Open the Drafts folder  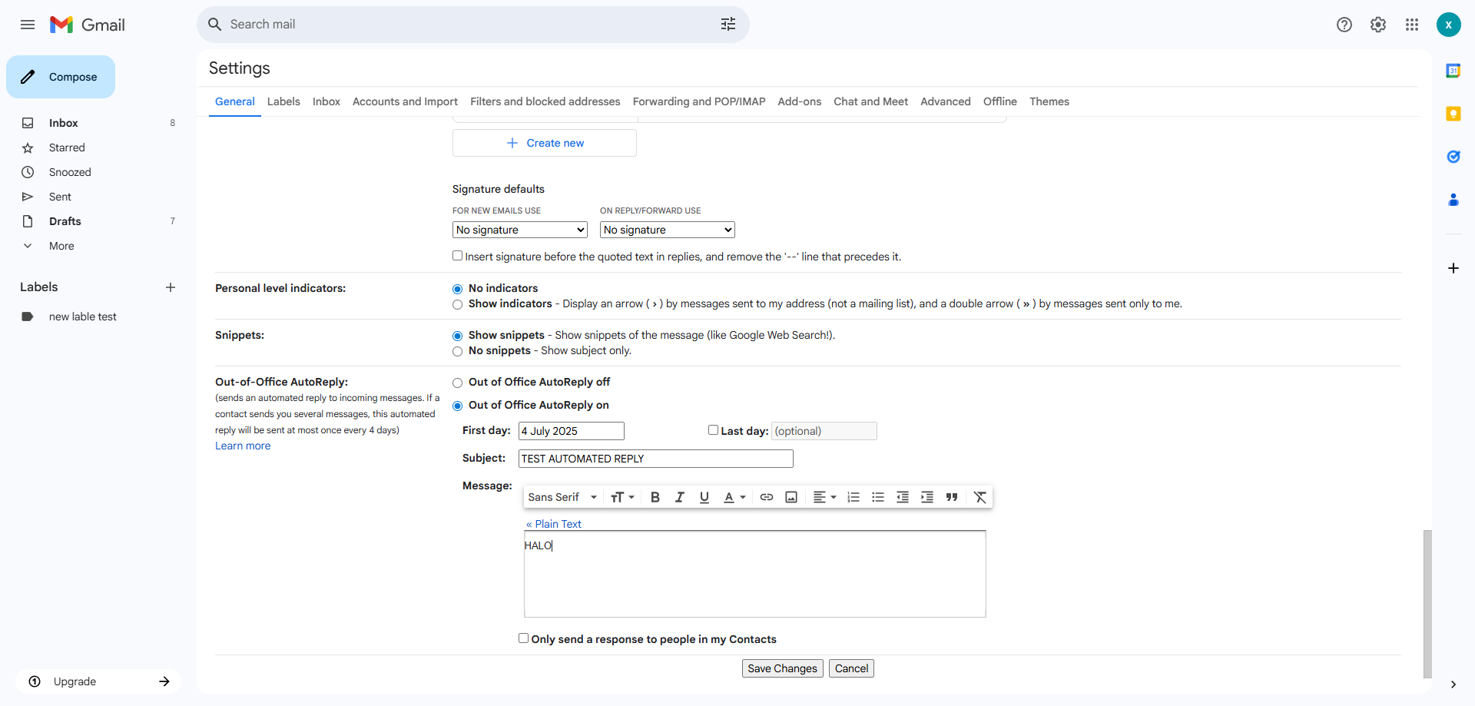[65, 221]
